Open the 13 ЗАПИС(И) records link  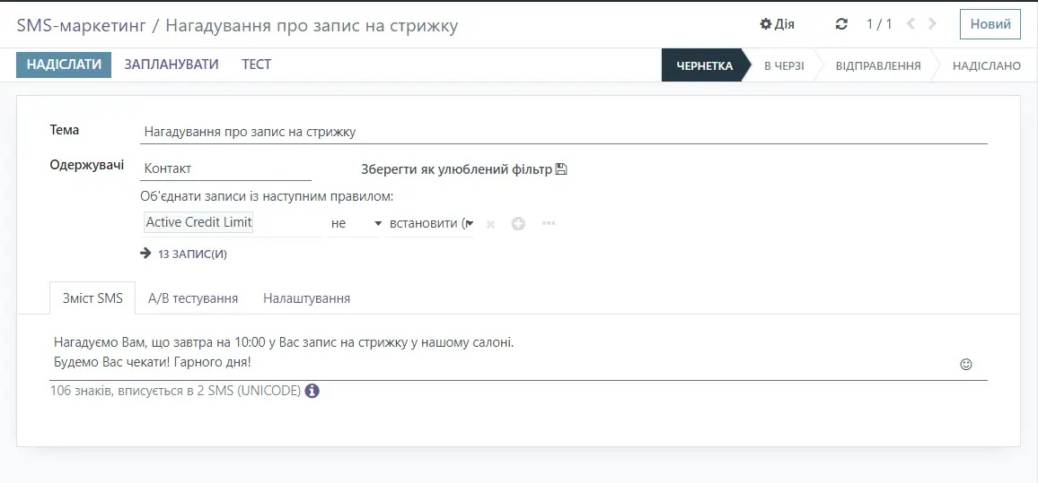click(192, 254)
